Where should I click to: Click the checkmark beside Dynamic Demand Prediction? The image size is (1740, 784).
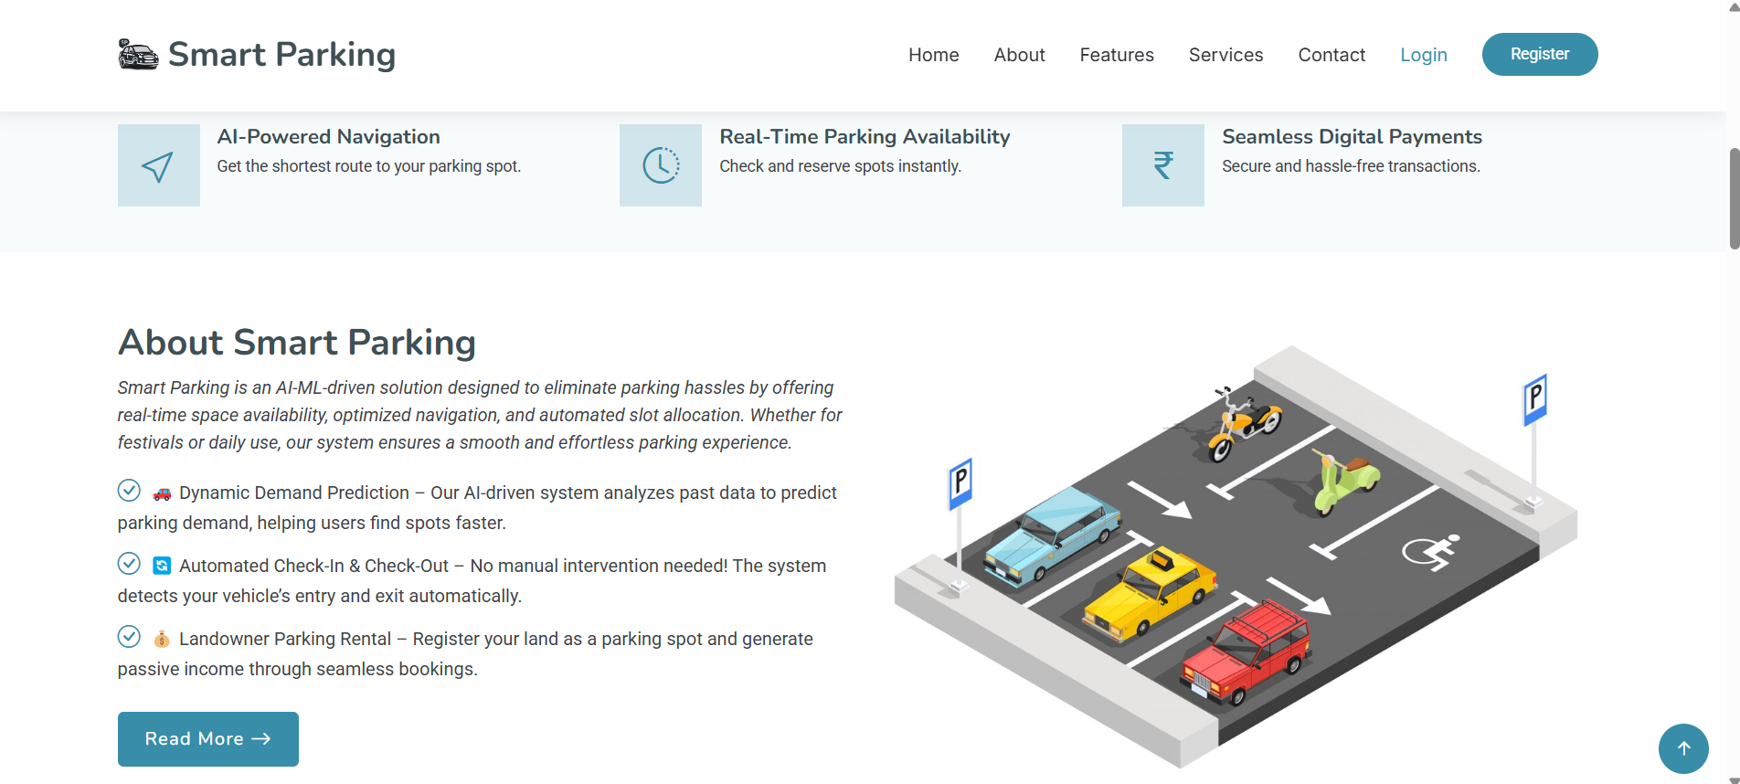[x=129, y=491]
